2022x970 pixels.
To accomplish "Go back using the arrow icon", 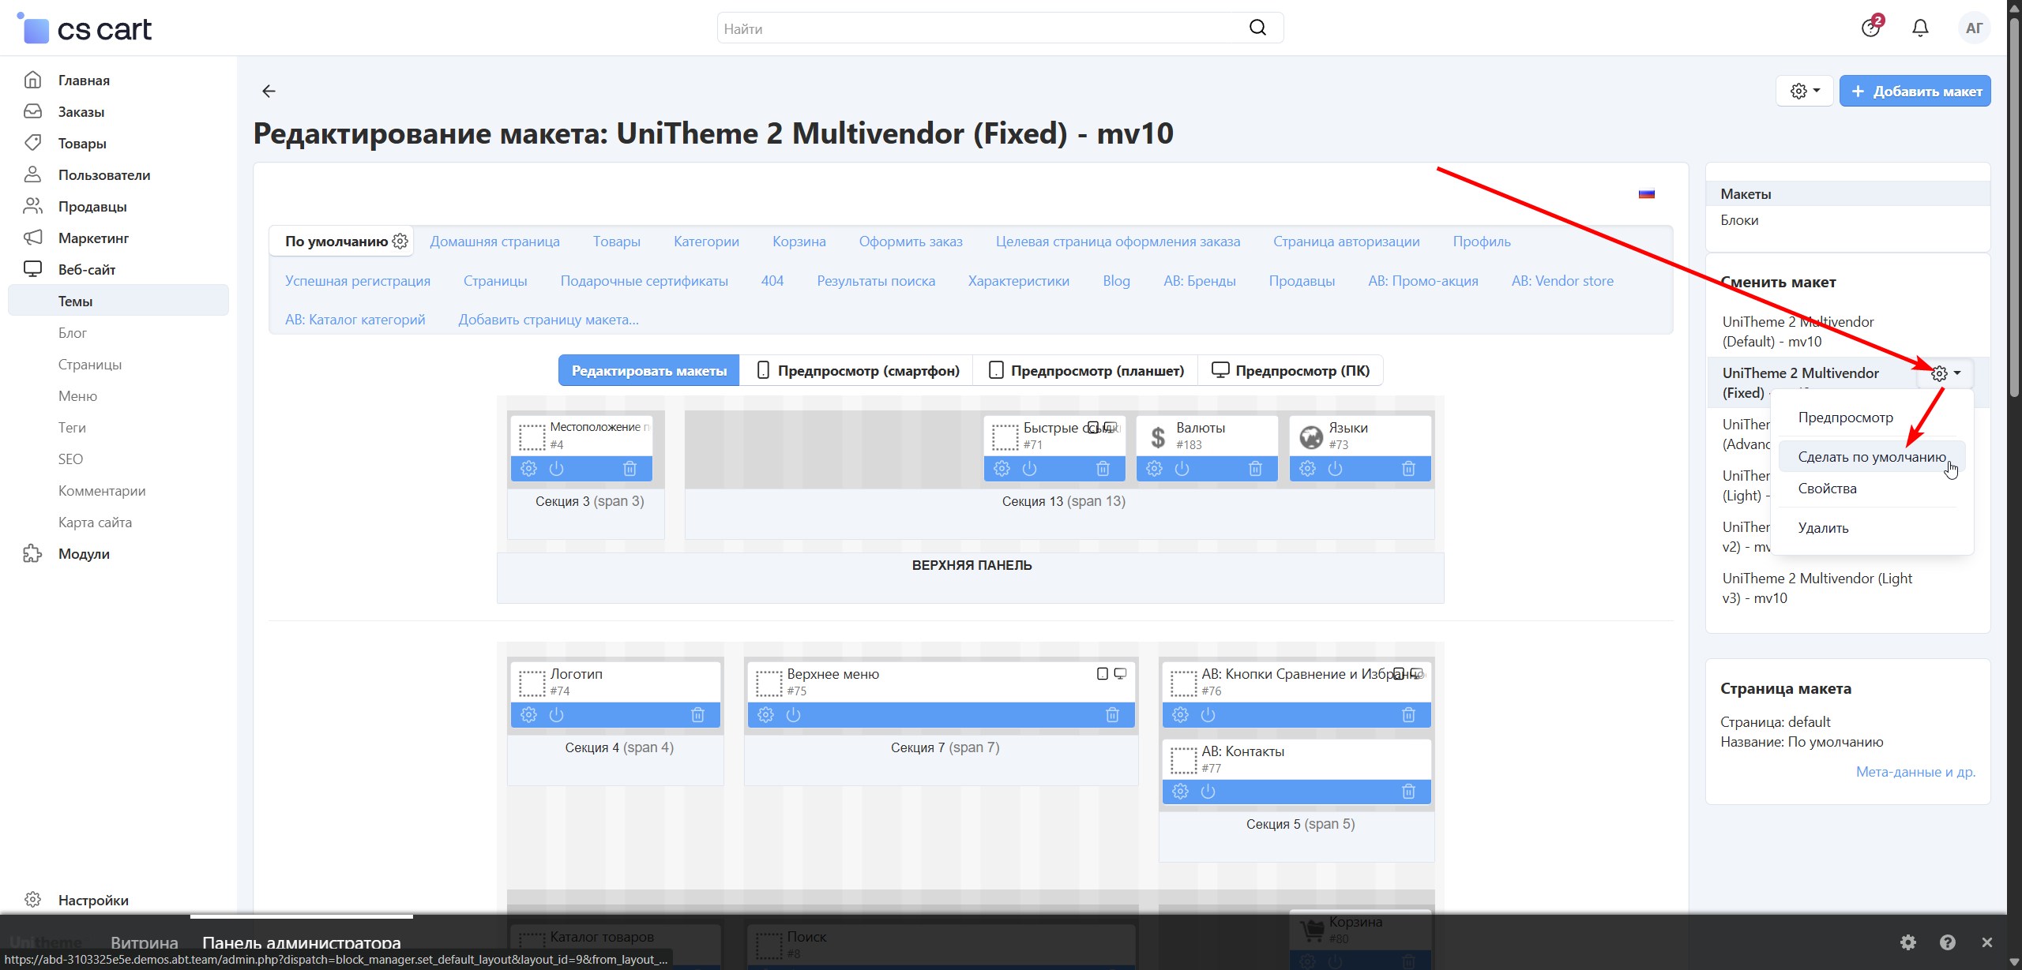I will pyautogui.click(x=269, y=92).
